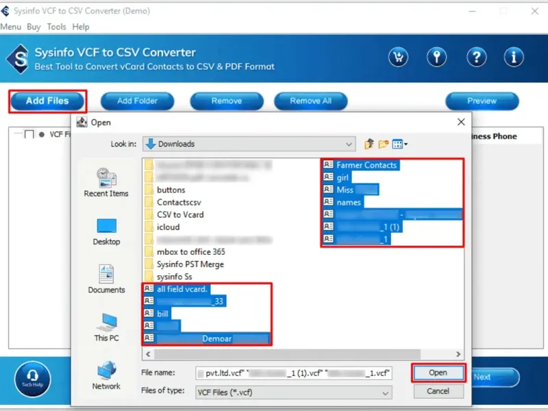Open the Contactscsv folder

[173, 202]
